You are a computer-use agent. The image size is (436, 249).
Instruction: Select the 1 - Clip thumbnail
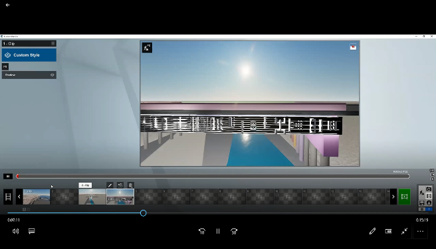tap(37, 197)
